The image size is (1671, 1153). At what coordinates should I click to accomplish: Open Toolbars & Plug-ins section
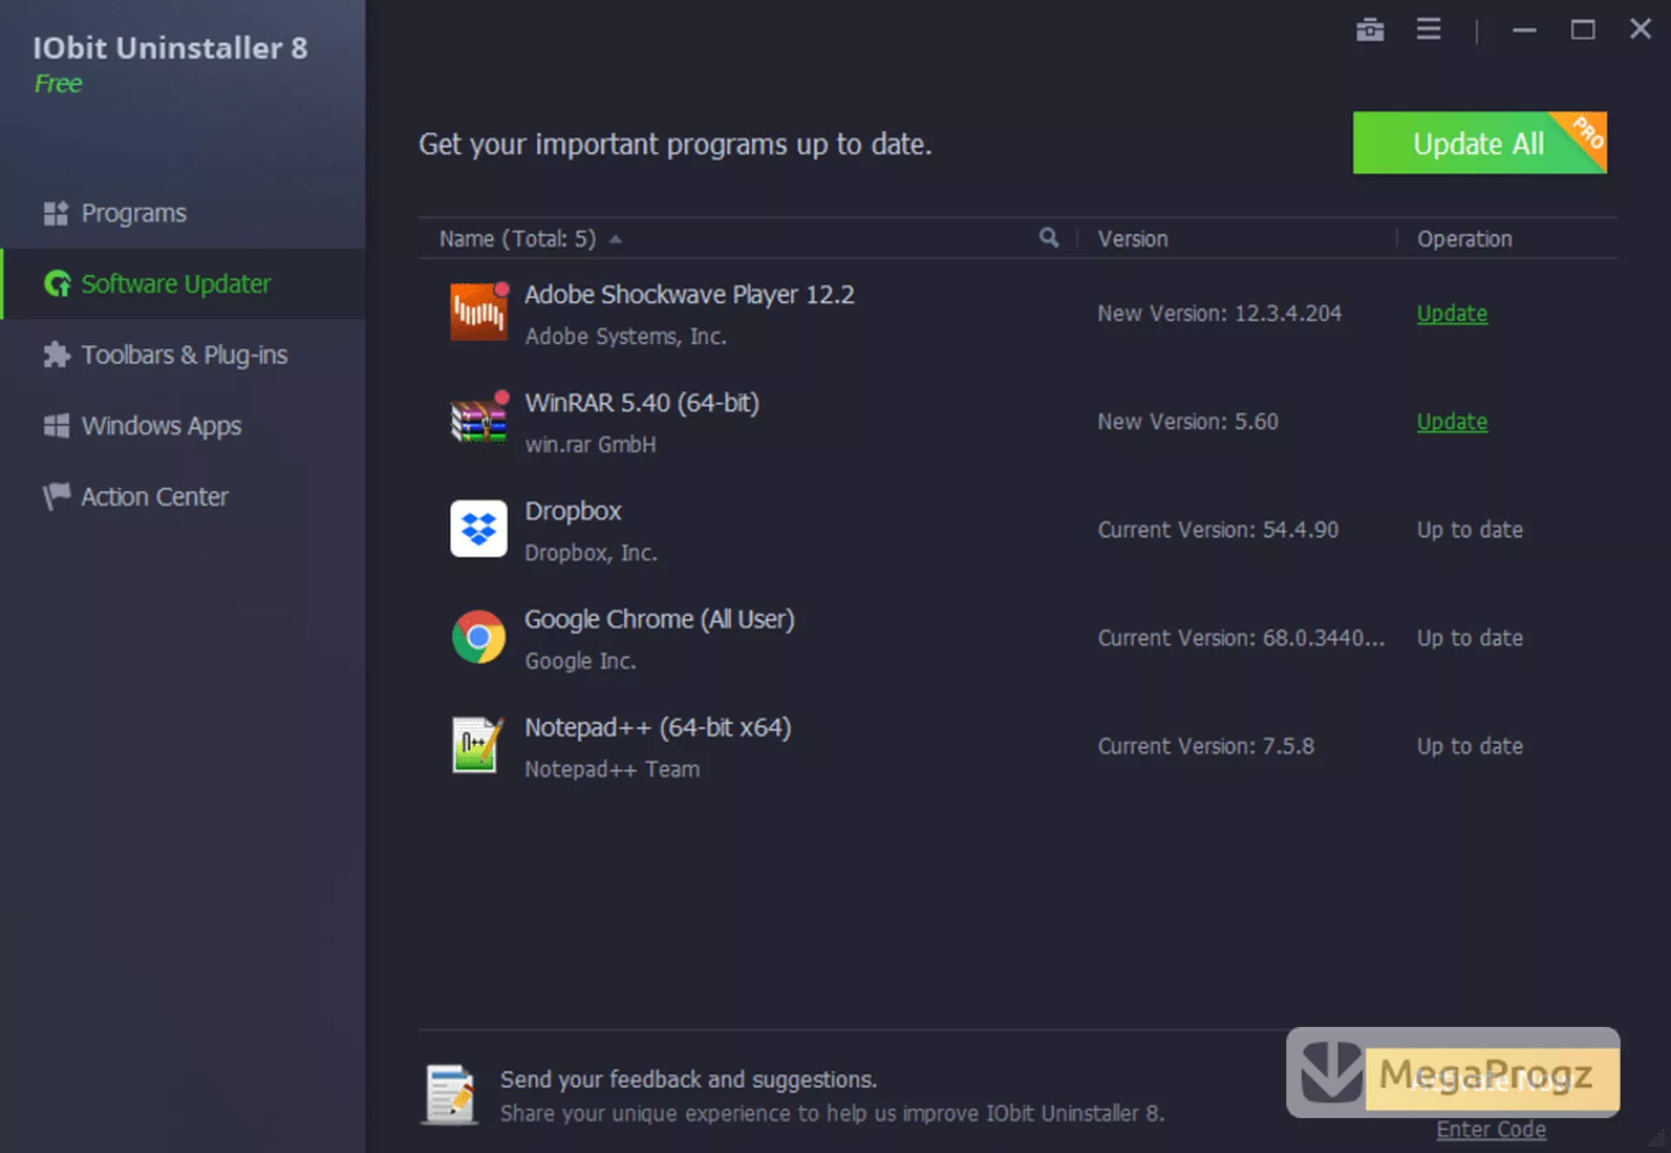click(183, 355)
